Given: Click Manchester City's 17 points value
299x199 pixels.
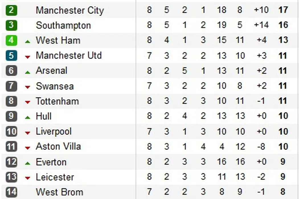Looking at the screenshot, I should 283,10.
